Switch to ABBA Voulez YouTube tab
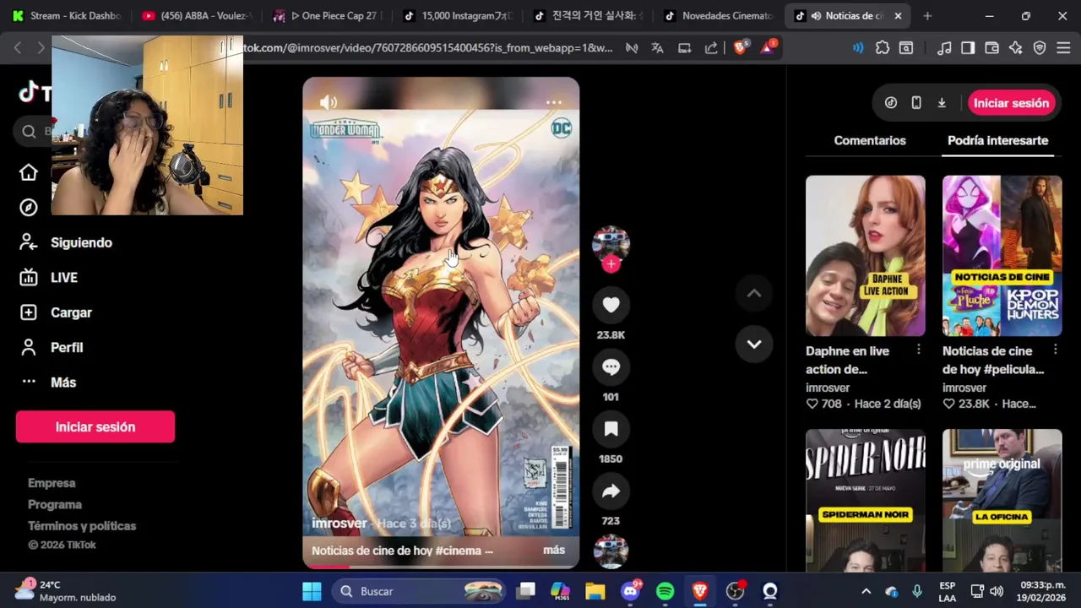 (x=196, y=15)
